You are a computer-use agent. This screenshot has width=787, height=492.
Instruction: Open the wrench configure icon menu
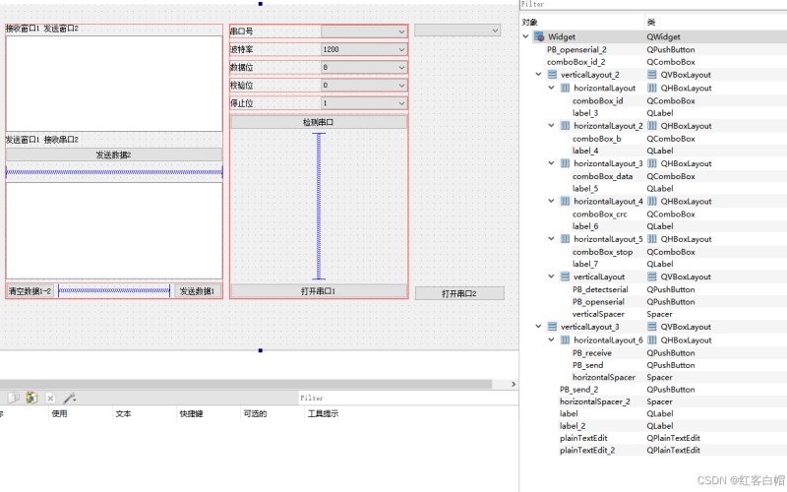(69, 399)
